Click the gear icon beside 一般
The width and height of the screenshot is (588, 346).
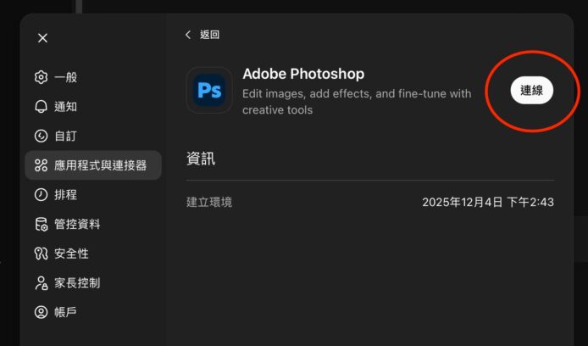tap(41, 77)
